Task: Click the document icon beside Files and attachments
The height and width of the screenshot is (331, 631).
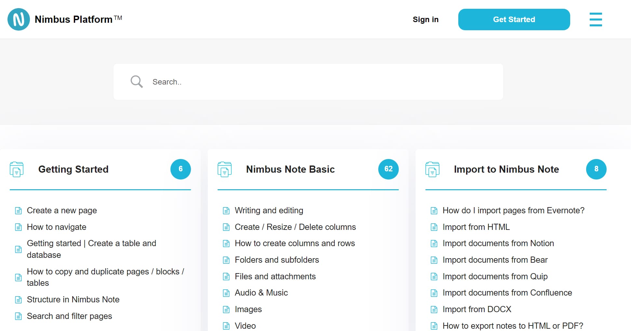Action: (x=226, y=276)
